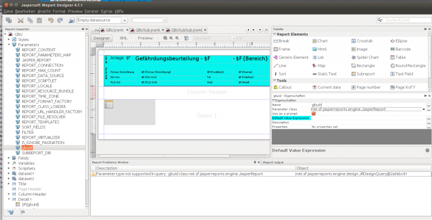Open the Description ellipsis button
Viewport: 432px width, 220px height.
(428, 122)
